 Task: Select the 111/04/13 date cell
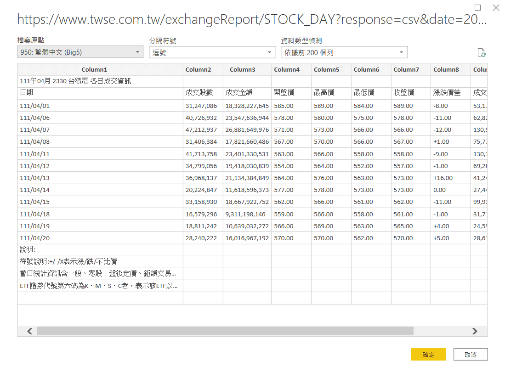click(x=35, y=178)
